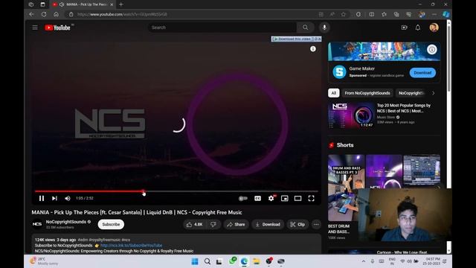Click the Download button below the video
The width and height of the screenshot is (476, 268).
[x=268, y=225]
